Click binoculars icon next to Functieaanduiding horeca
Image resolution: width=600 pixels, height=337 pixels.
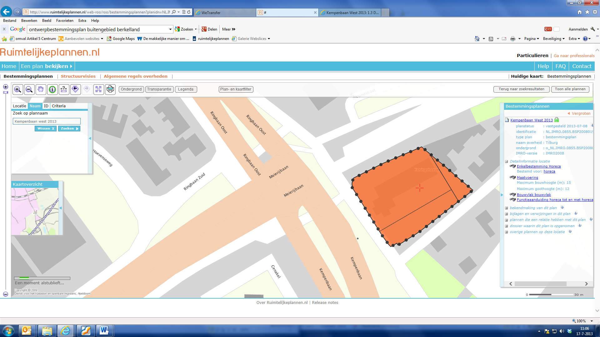tap(513, 200)
